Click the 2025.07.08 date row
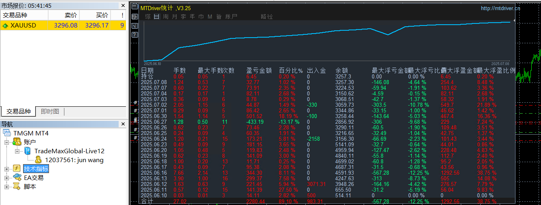 153,82
